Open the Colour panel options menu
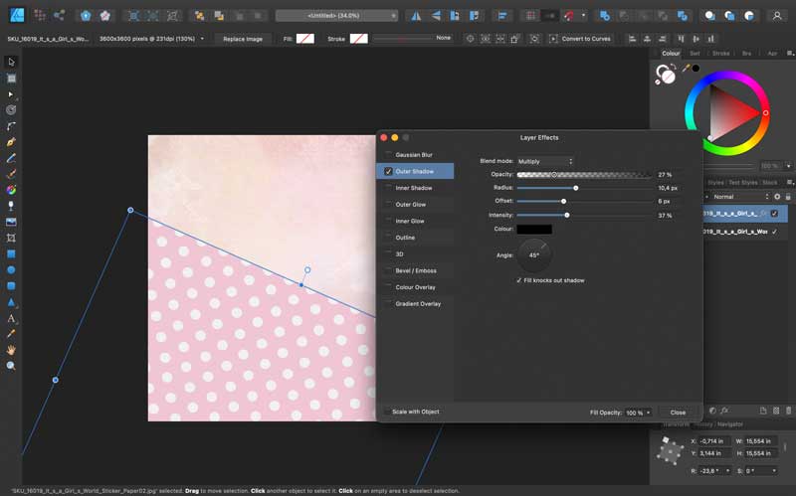 click(x=790, y=53)
